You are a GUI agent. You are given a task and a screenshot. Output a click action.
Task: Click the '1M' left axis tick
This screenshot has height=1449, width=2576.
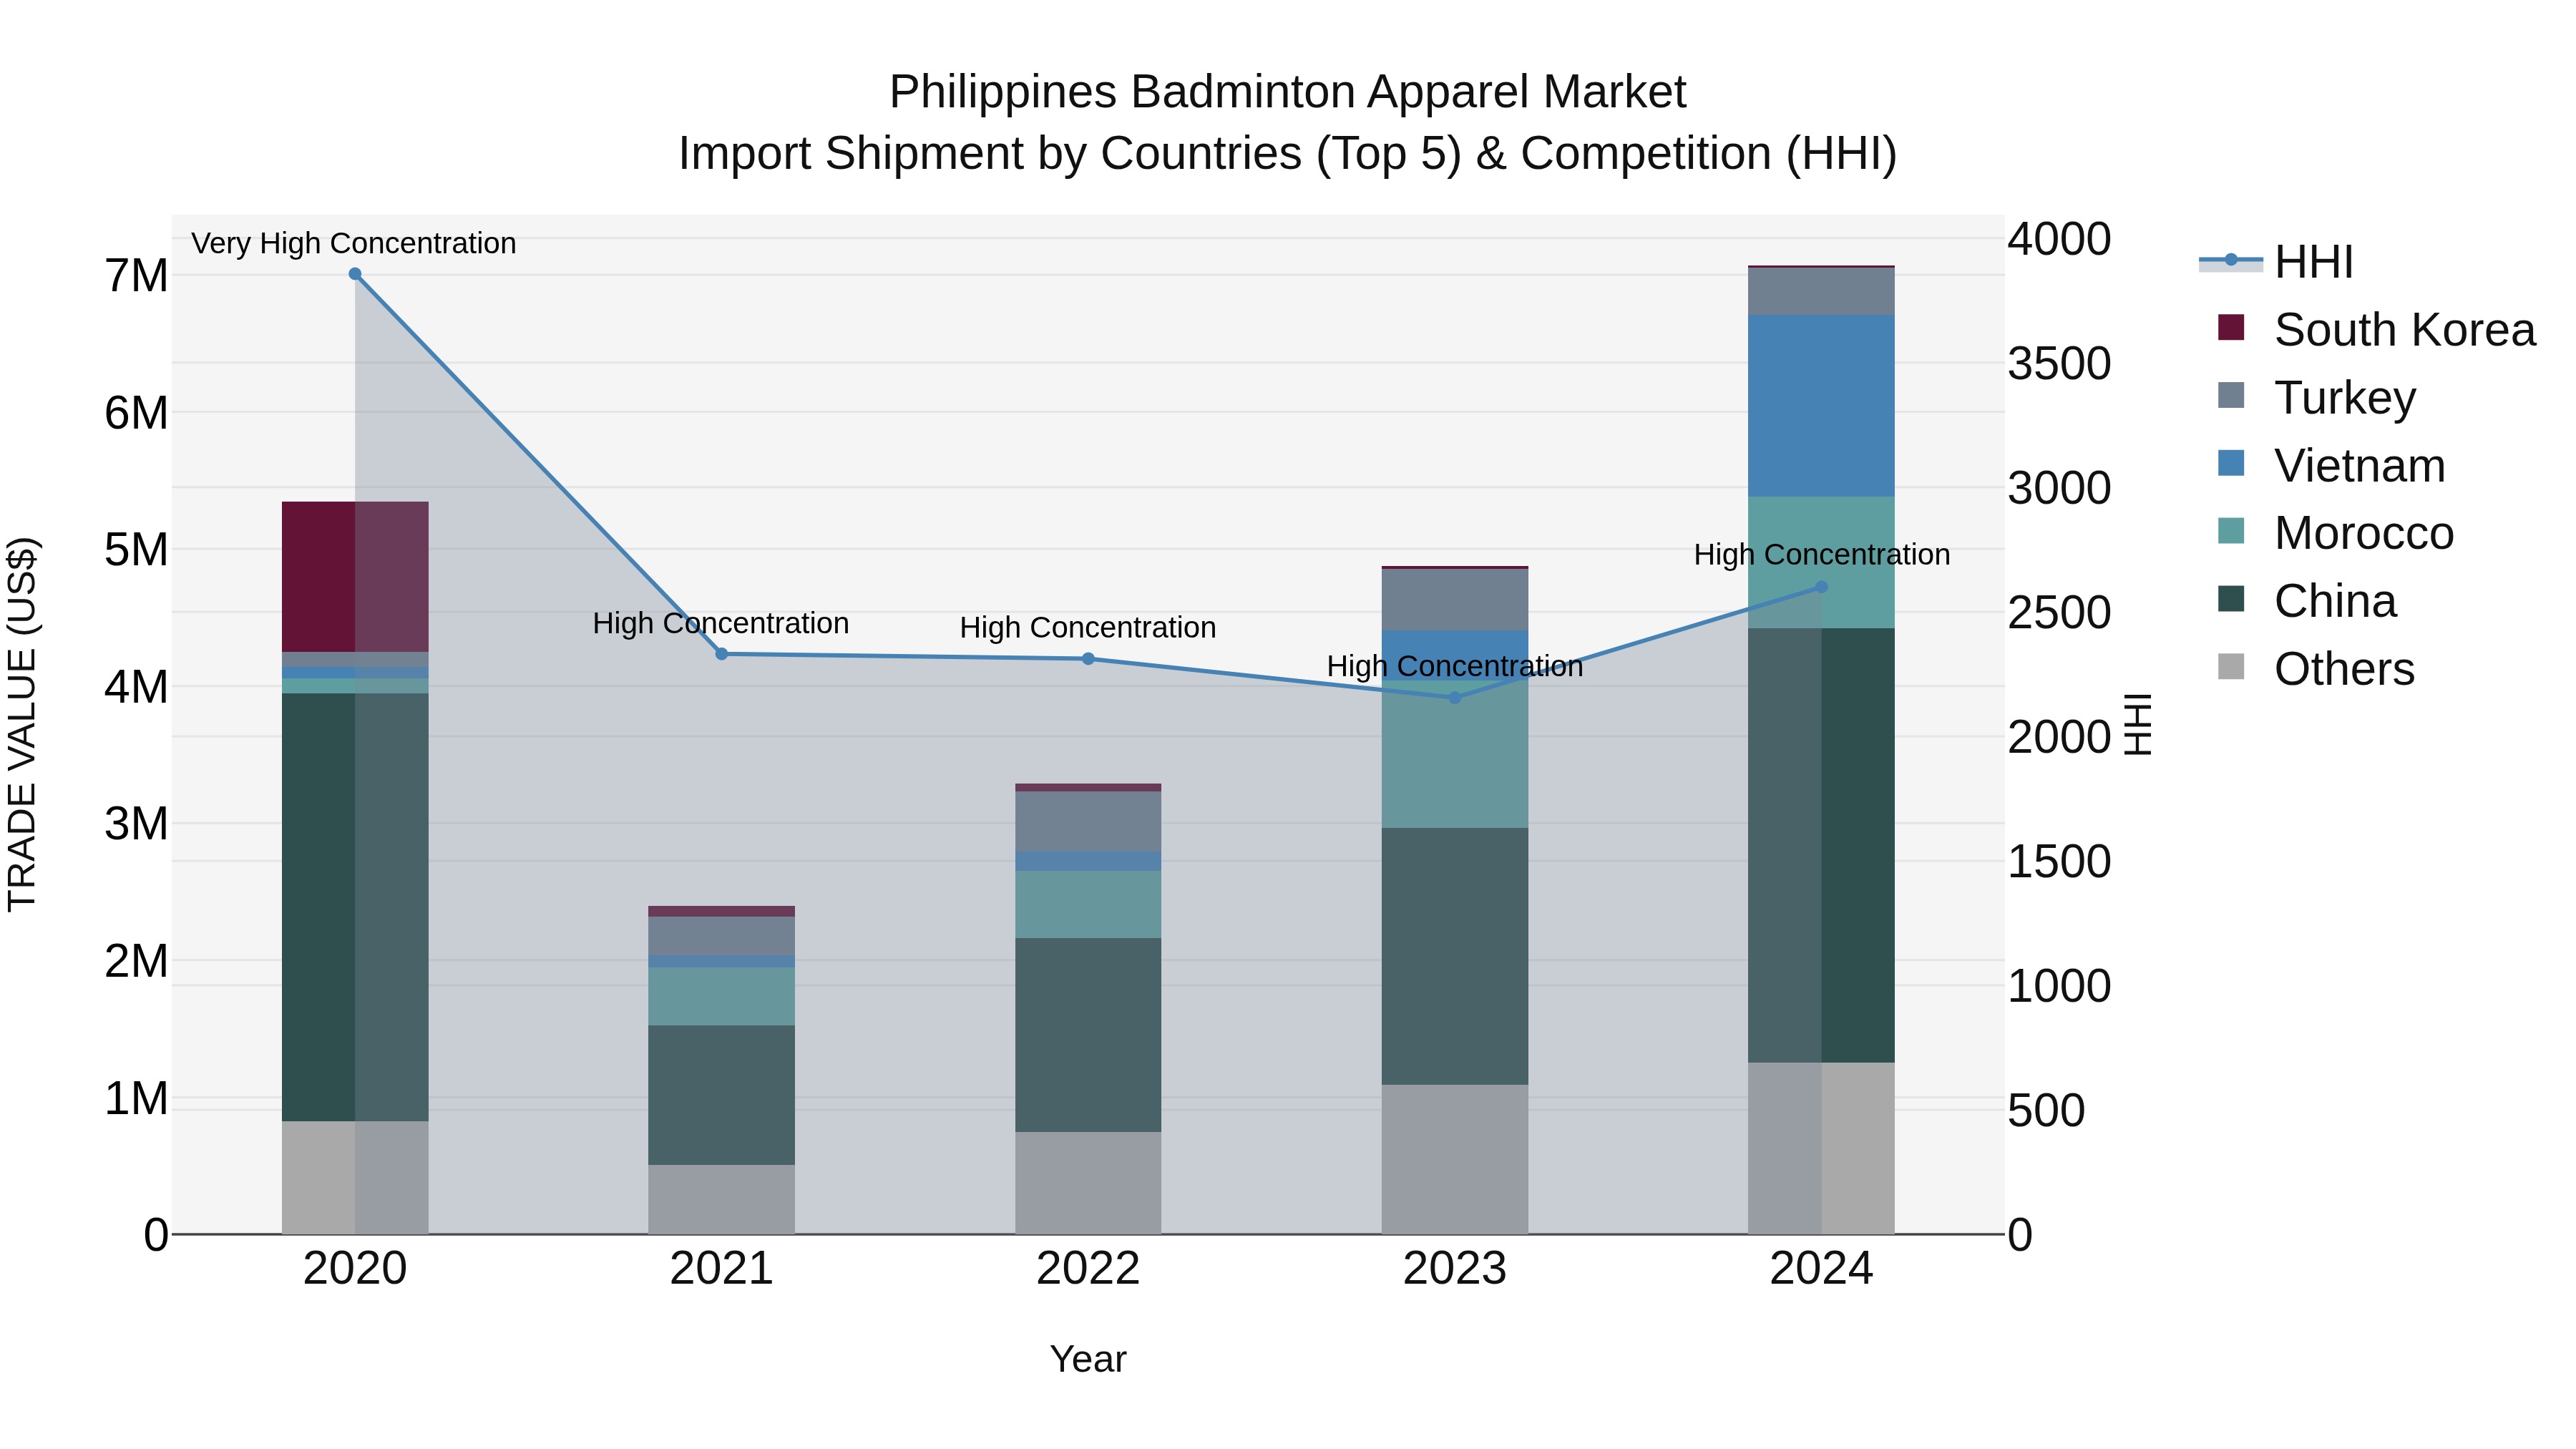point(136,1099)
